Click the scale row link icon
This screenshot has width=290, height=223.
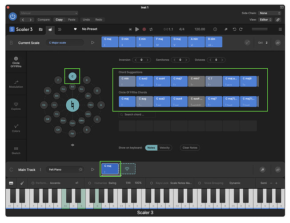click(278, 43)
